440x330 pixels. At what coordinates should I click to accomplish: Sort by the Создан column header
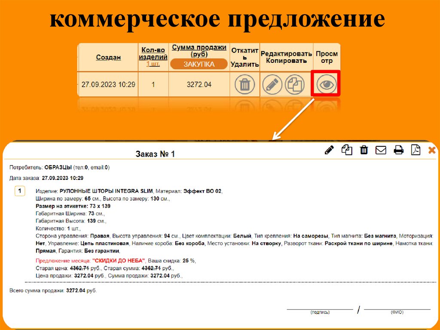point(108,57)
